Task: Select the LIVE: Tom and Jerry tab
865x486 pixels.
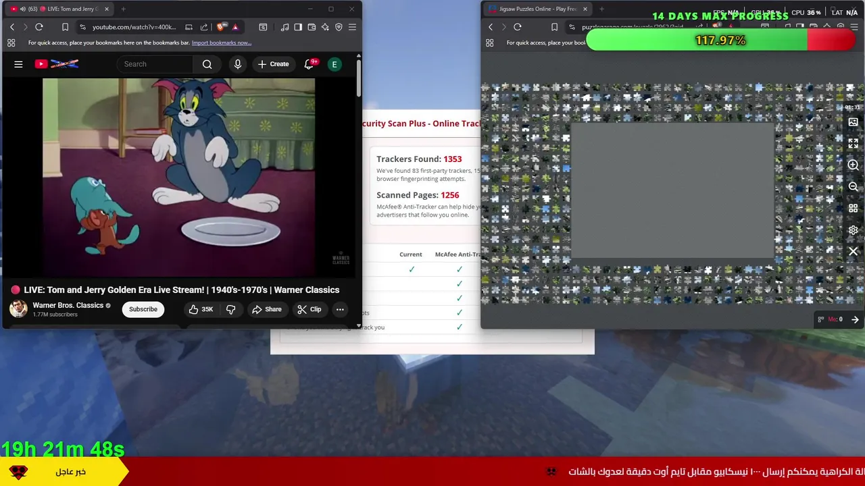Action: [62, 9]
